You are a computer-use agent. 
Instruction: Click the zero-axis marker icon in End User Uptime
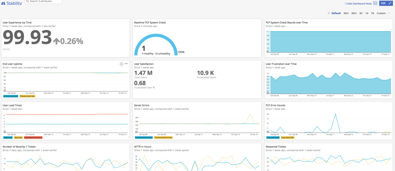[5, 90]
